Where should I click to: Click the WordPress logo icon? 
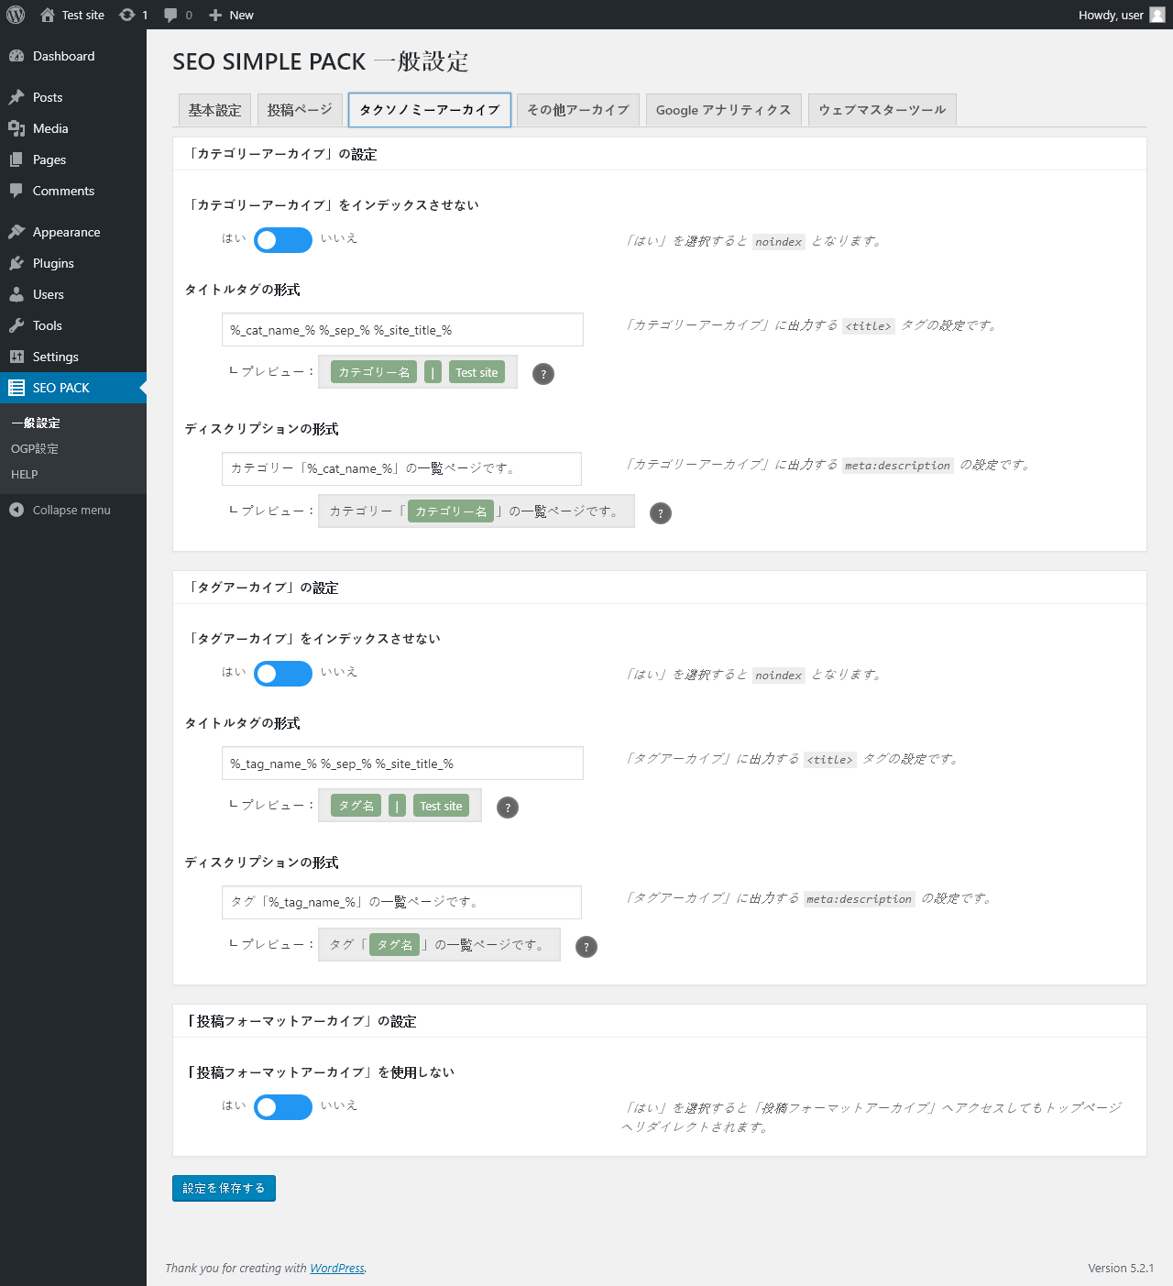(x=16, y=15)
